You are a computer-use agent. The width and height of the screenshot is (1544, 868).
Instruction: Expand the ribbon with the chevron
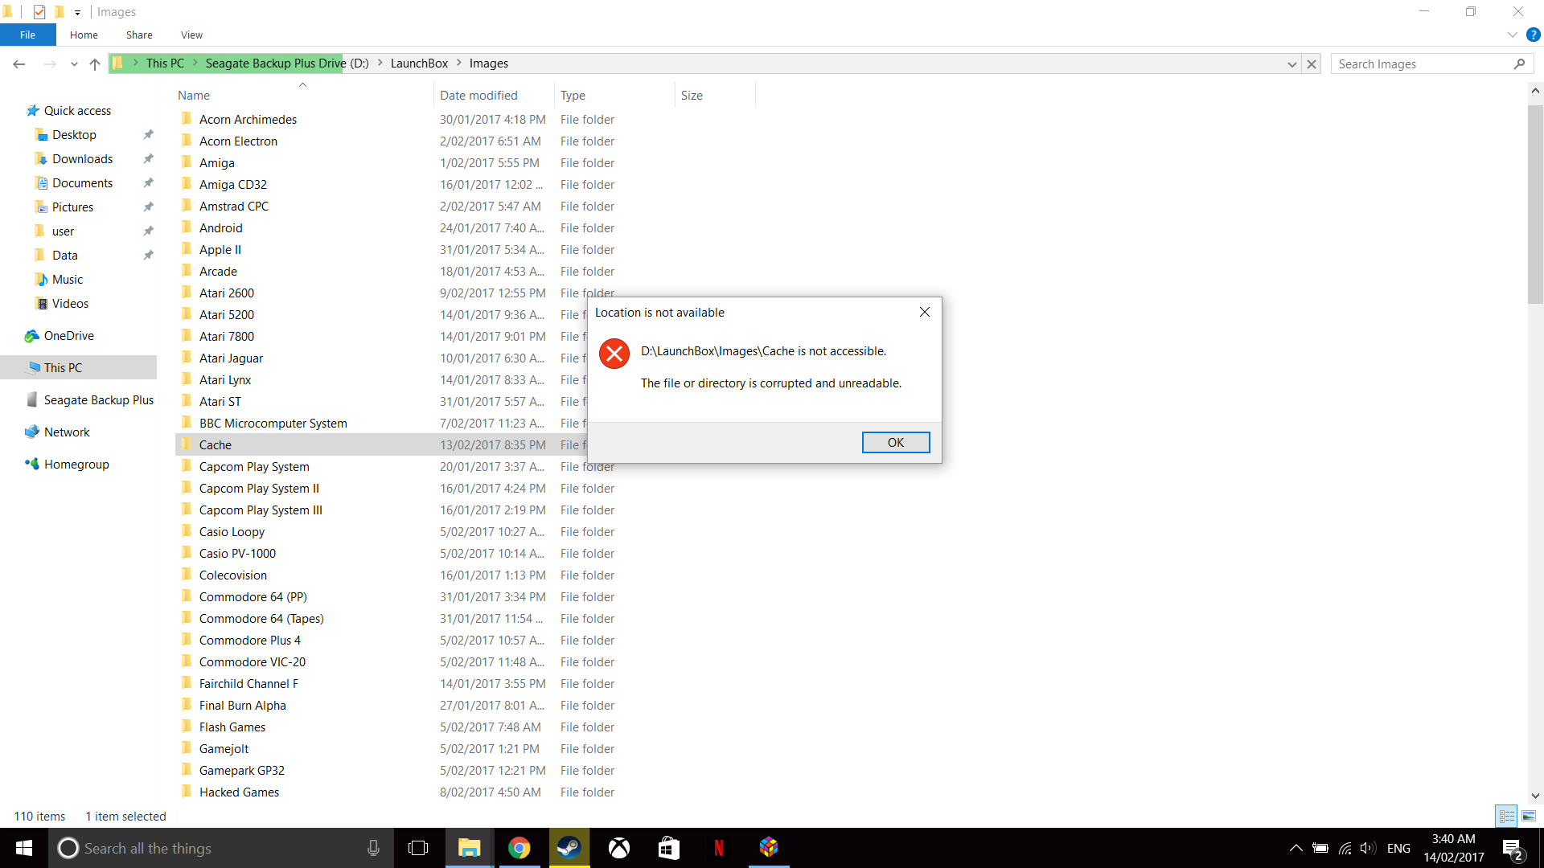pyautogui.click(x=1512, y=35)
